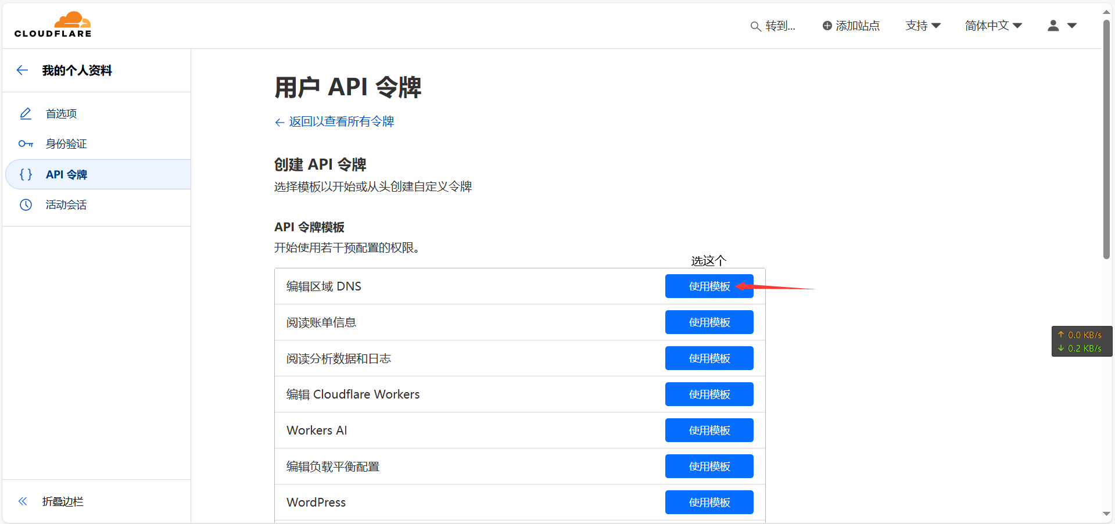Click the 创建 API 令牌 subheading
Viewport: 1115px width, 524px height.
pos(320,164)
